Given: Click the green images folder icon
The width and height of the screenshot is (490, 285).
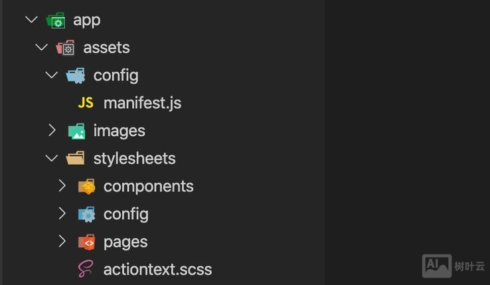Looking at the screenshot, I should tap(76, 131).
